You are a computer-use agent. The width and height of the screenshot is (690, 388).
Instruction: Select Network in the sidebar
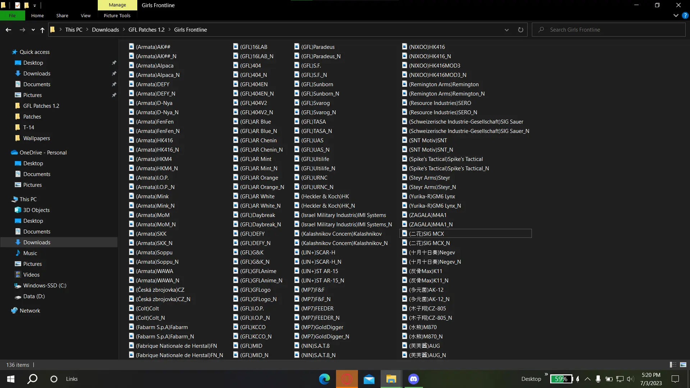pos(30,311)
